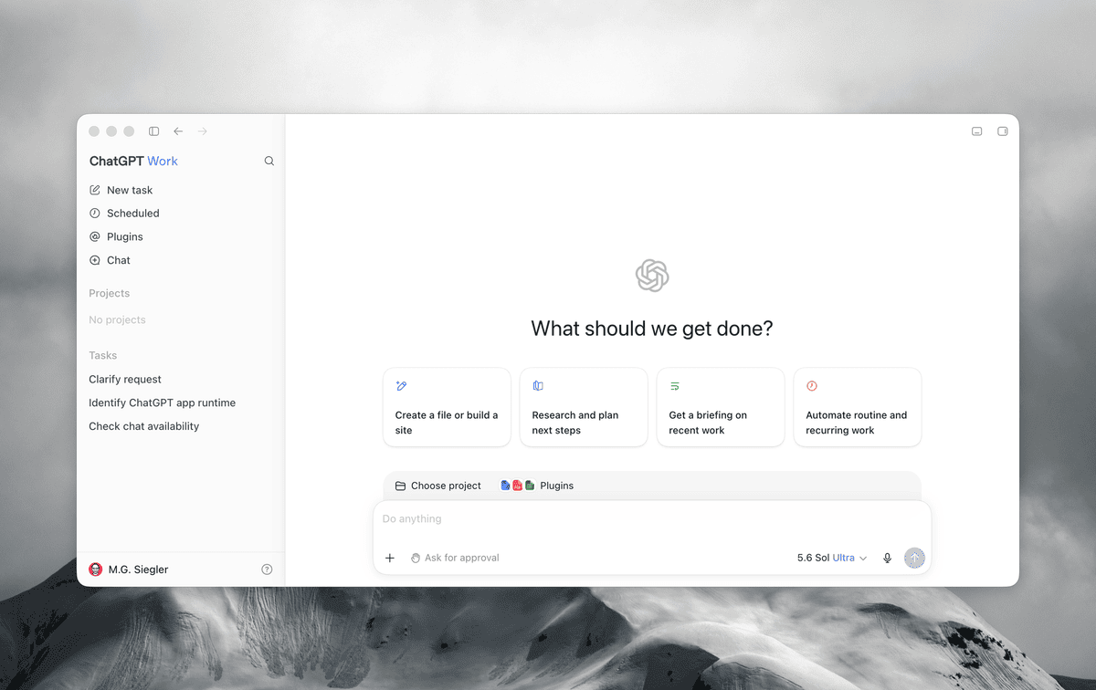Click the blue document plugin icon

(x=506, y=486)
